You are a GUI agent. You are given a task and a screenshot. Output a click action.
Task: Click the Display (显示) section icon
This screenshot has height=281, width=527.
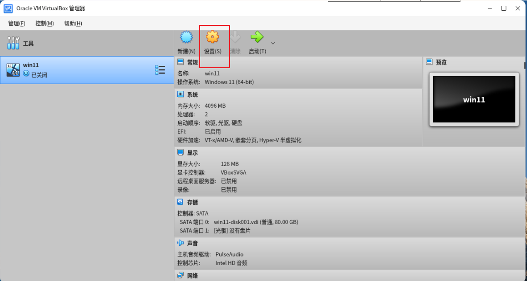point(180,152)
